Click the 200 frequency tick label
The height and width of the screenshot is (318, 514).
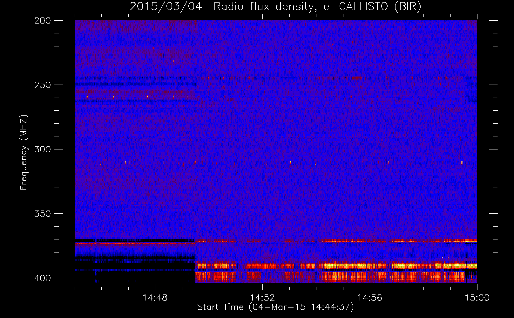[42, 21]
